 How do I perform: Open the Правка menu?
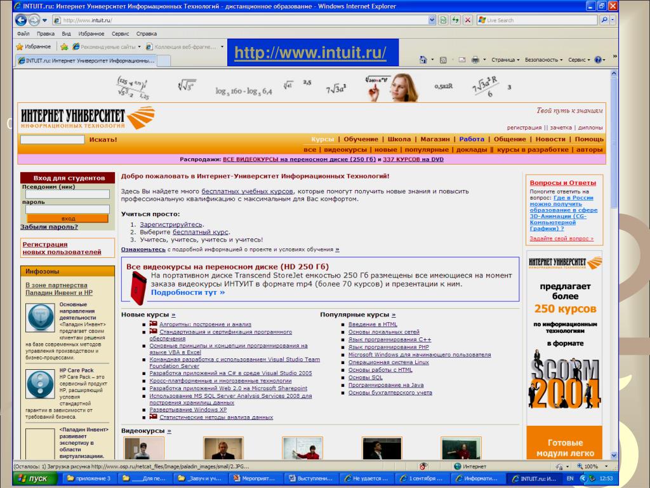[x=45, y=34]
